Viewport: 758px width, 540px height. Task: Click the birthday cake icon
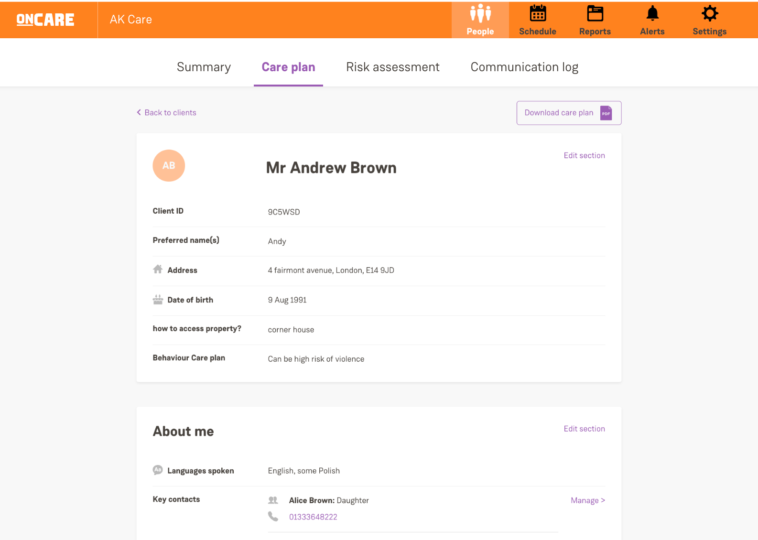coord(158,300)
